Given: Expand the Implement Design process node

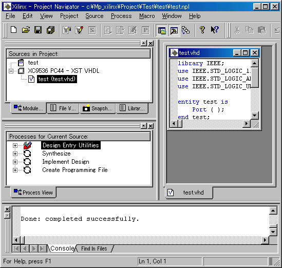Looking at the screenshot, I should 15,162.
